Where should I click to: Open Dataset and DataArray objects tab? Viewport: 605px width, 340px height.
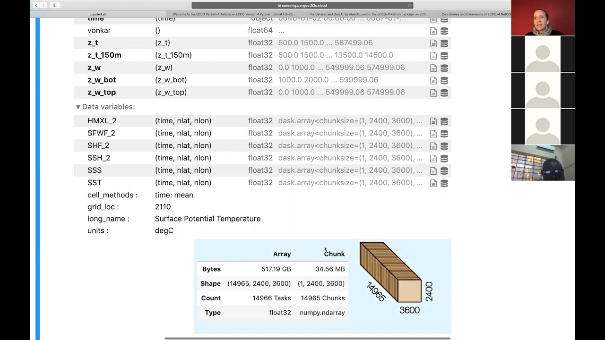point(369,14)
